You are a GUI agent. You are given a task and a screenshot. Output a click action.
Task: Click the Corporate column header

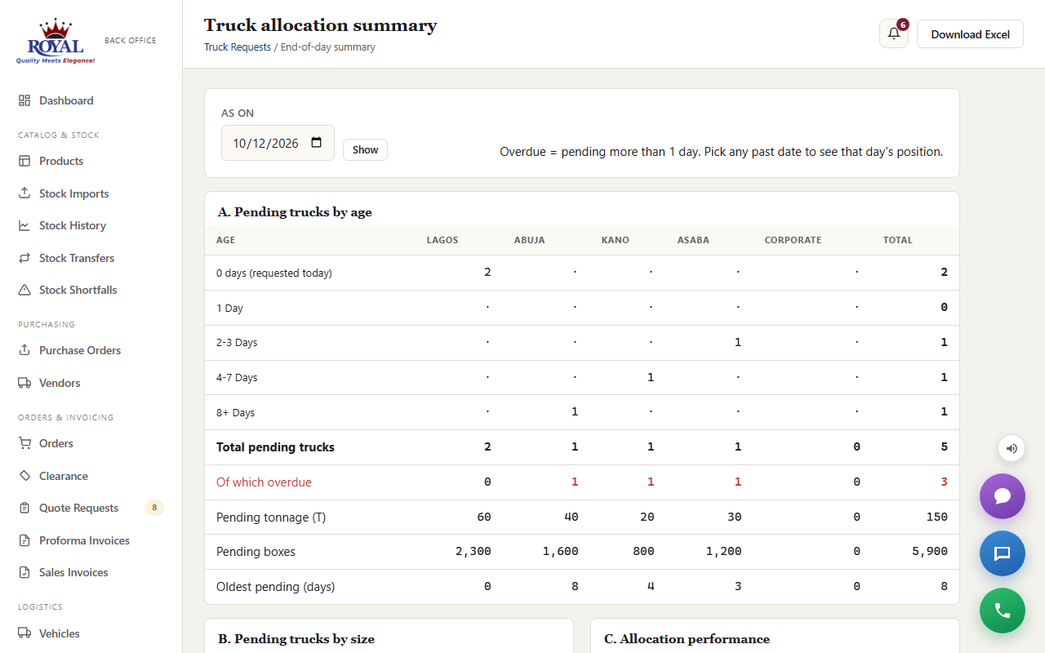pyautogui.click(x=793, y=240)
